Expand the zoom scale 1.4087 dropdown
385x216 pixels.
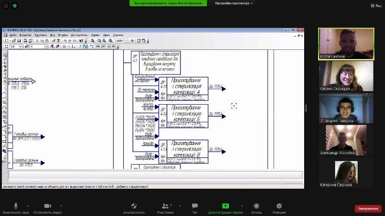coord(126,41)
